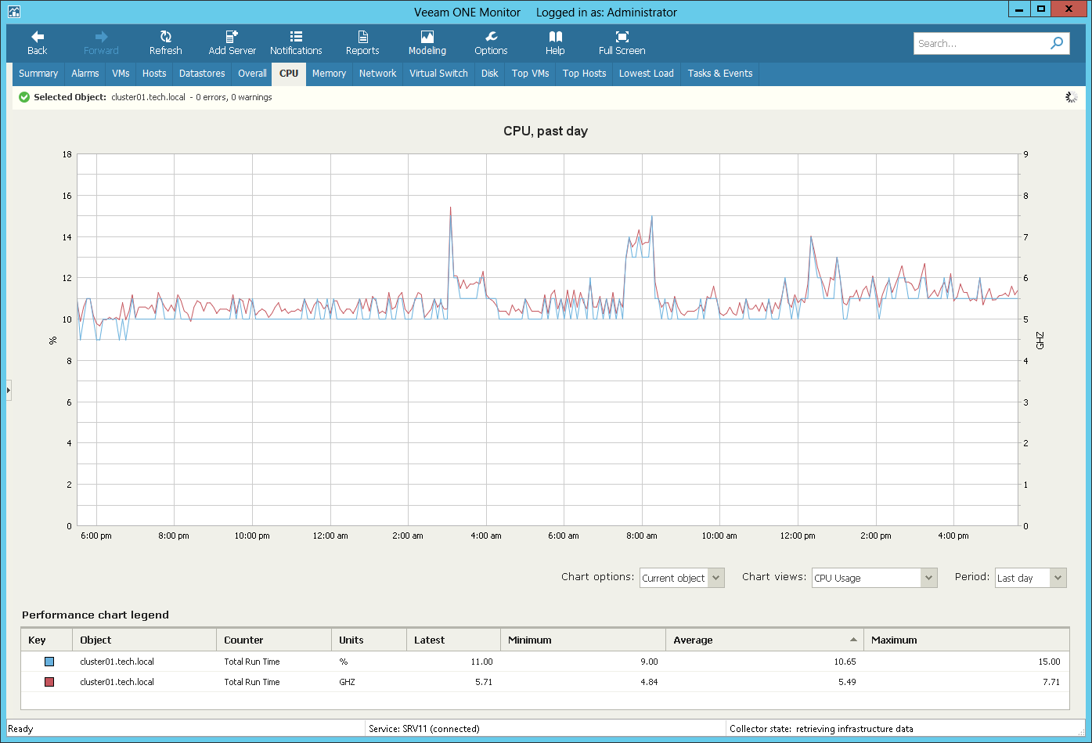Screen dimensions: 1092x743
Task: Click the Maximum value 7.71
Action: 1052,682
